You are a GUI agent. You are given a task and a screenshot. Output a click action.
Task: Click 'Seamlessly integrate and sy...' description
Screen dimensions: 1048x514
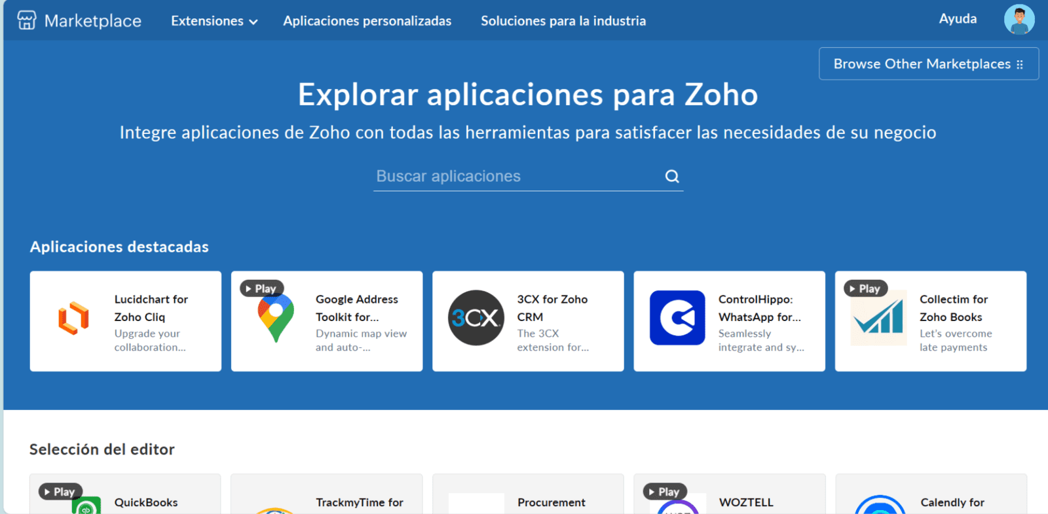point(761,340)
